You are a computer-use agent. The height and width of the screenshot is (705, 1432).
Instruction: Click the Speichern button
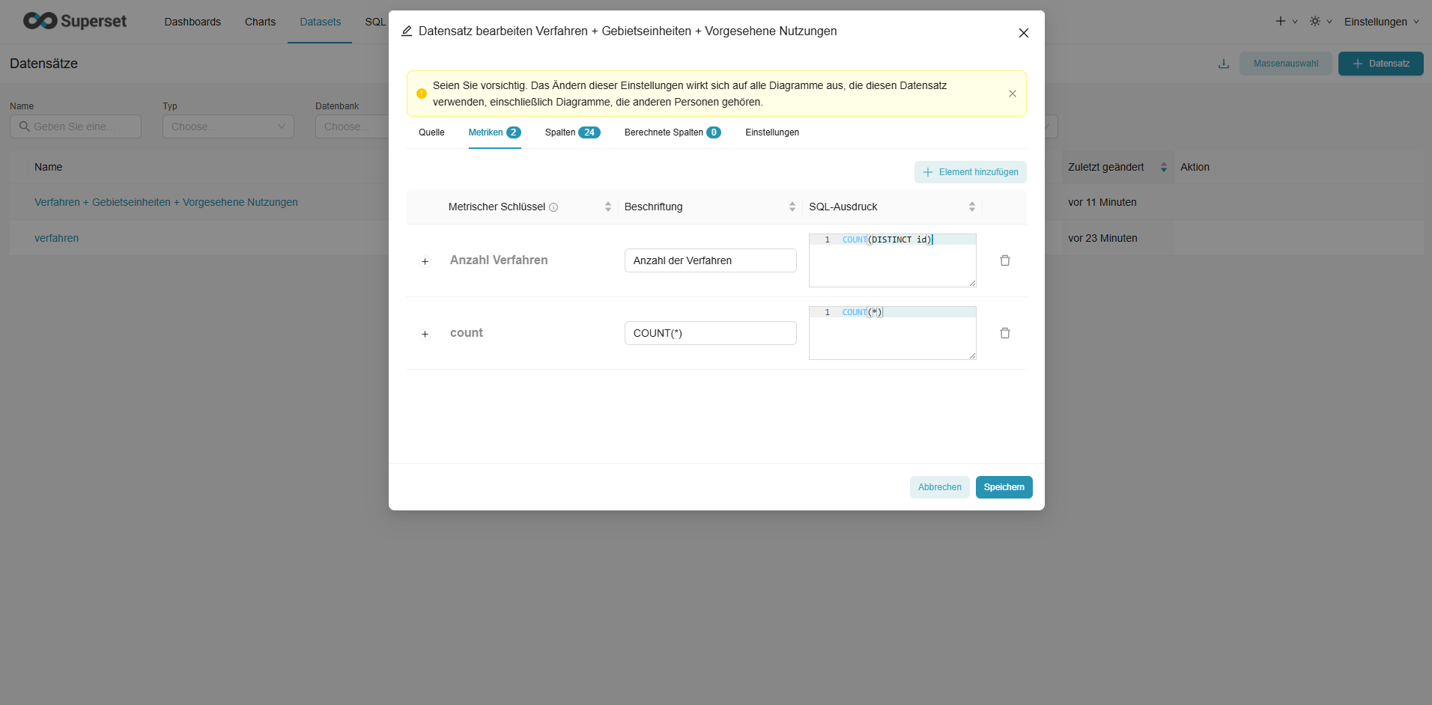pos(1004,487)
